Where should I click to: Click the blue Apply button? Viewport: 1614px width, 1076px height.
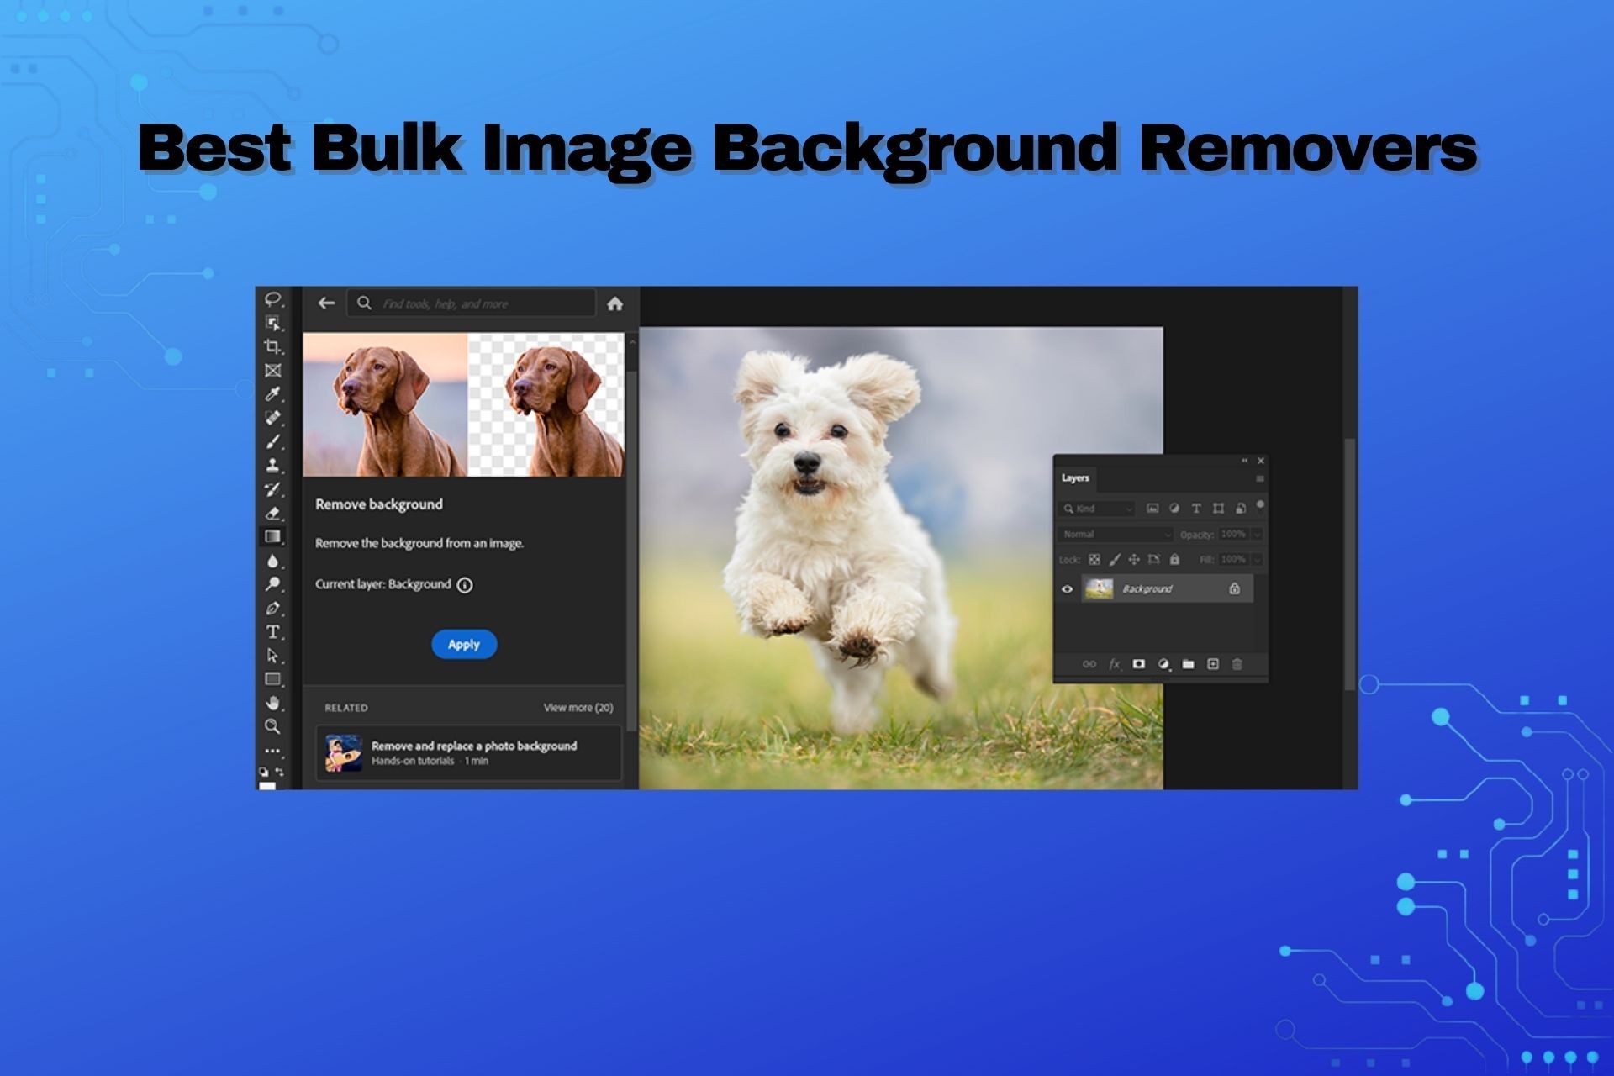point(464,644)
